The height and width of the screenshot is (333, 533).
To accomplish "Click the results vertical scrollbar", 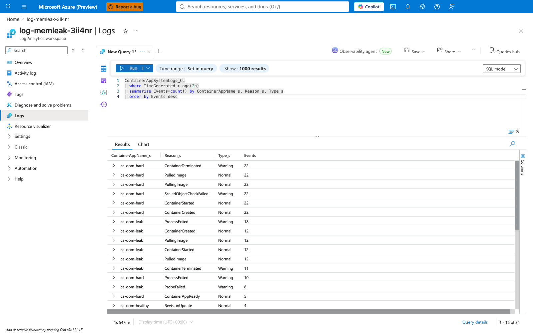I will click(517, 195).
